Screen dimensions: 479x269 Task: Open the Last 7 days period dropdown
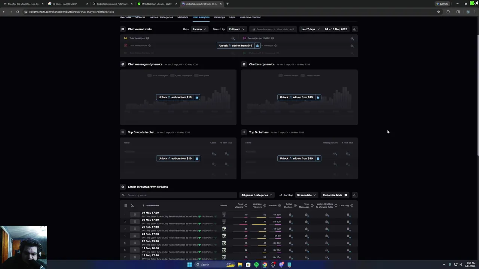pos(311,29)
